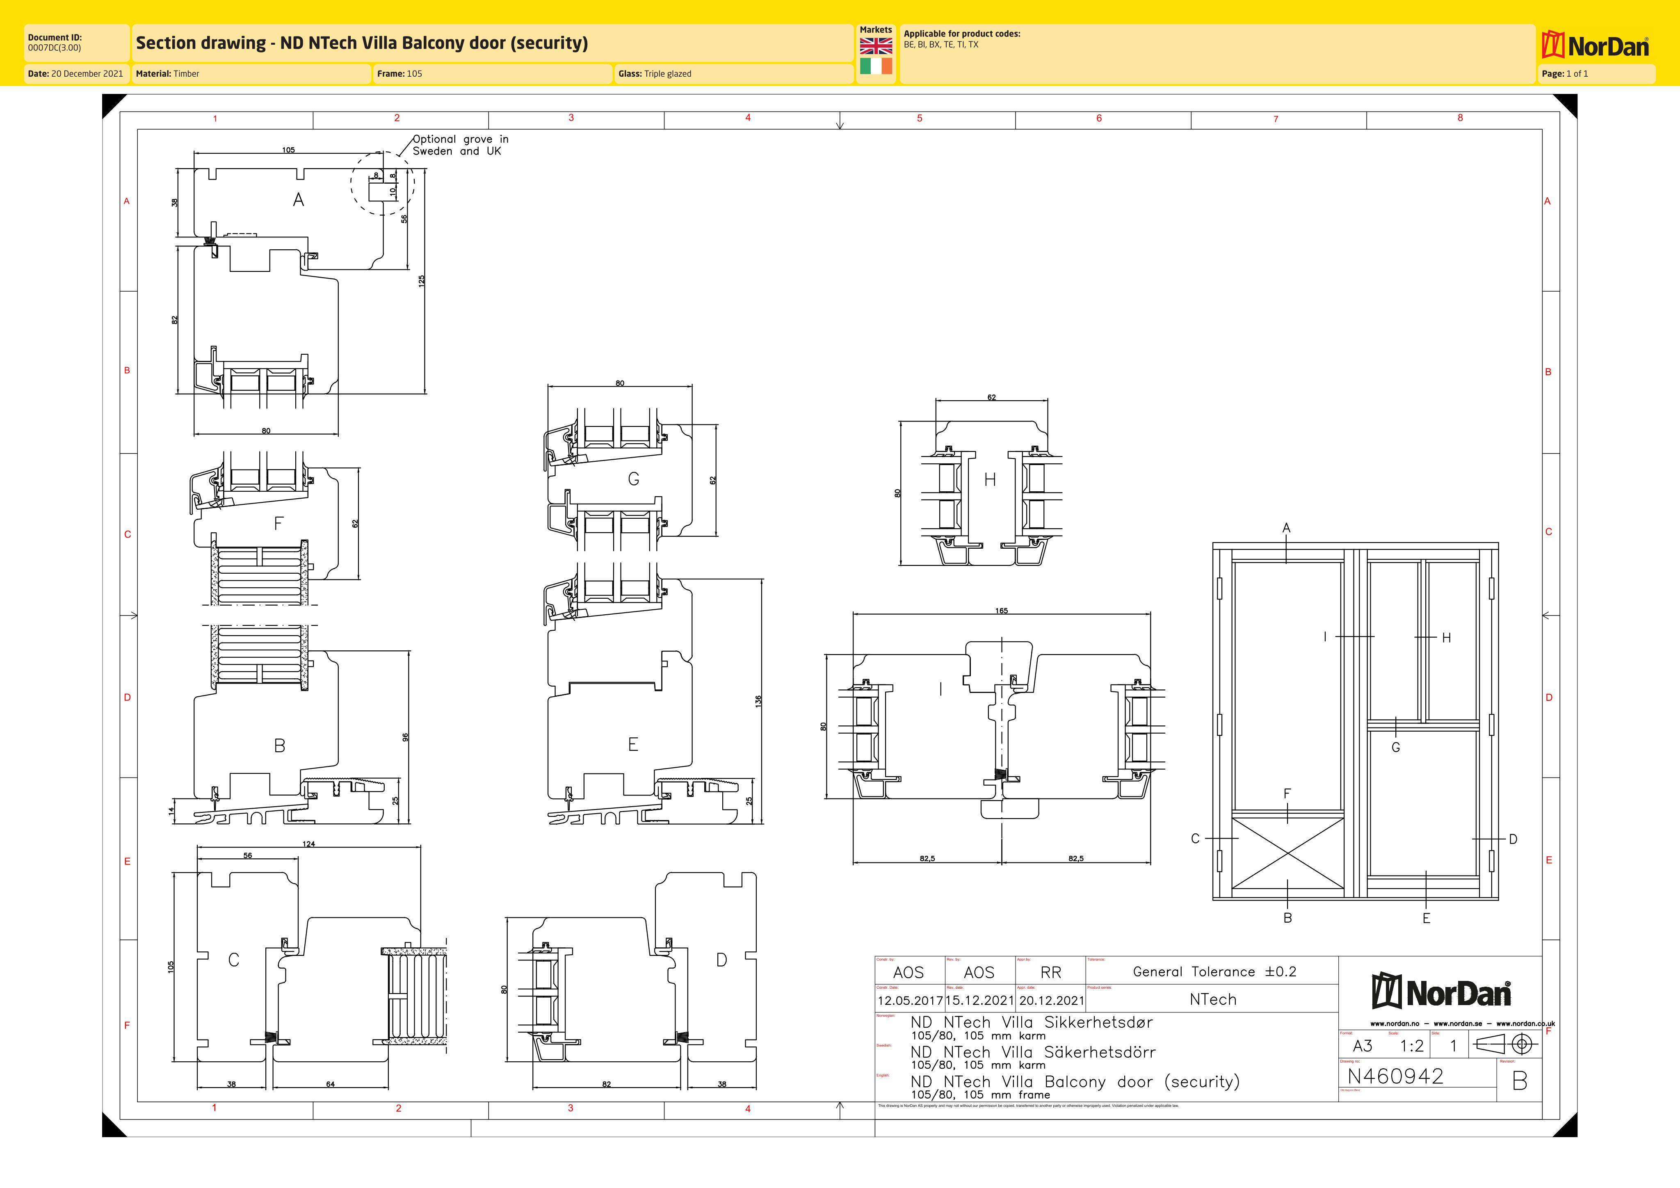Click the NorDan logo in the header

click(1594, 46)
